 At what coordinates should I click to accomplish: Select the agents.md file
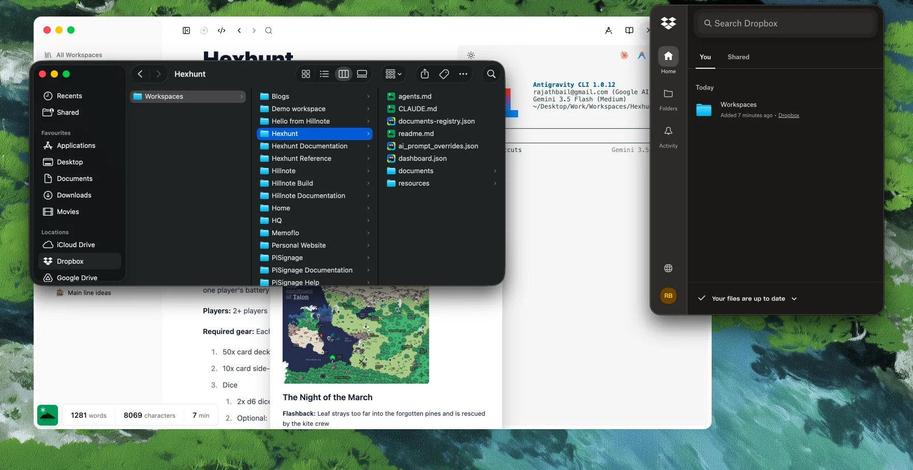pyautogui.click(x=441, y=96)
